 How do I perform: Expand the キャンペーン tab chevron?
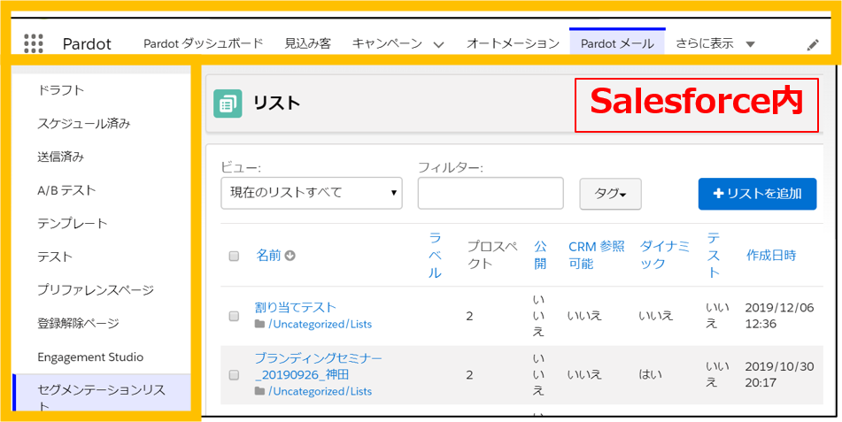(438, 44)
